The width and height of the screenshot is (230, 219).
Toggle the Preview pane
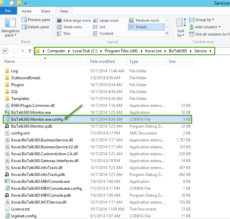pos(36,20)
